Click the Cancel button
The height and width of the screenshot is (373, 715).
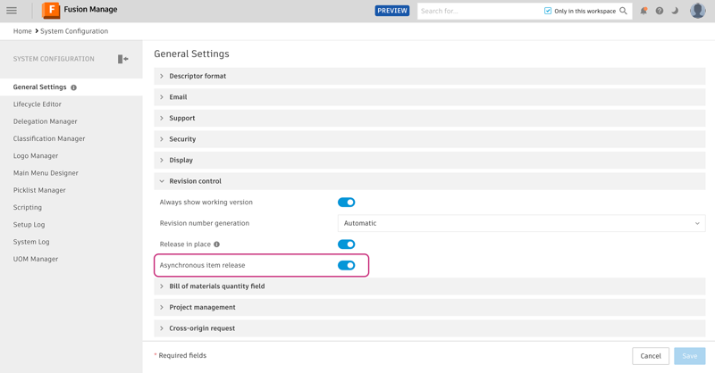click(x=651, y=356)
